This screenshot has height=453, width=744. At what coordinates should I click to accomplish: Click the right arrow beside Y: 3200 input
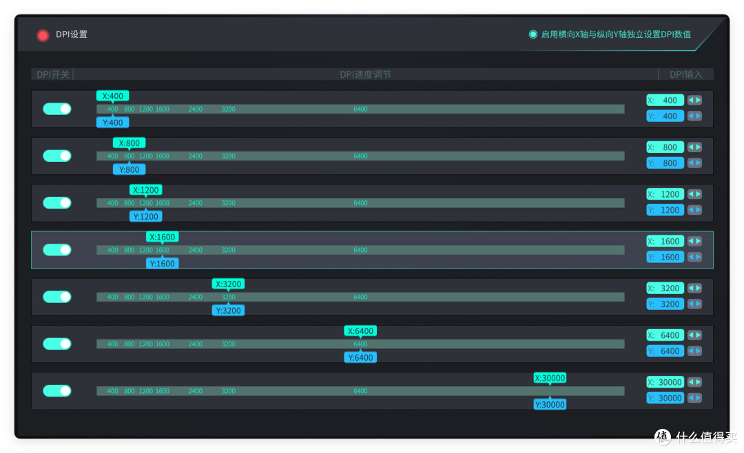pos(699,304)
